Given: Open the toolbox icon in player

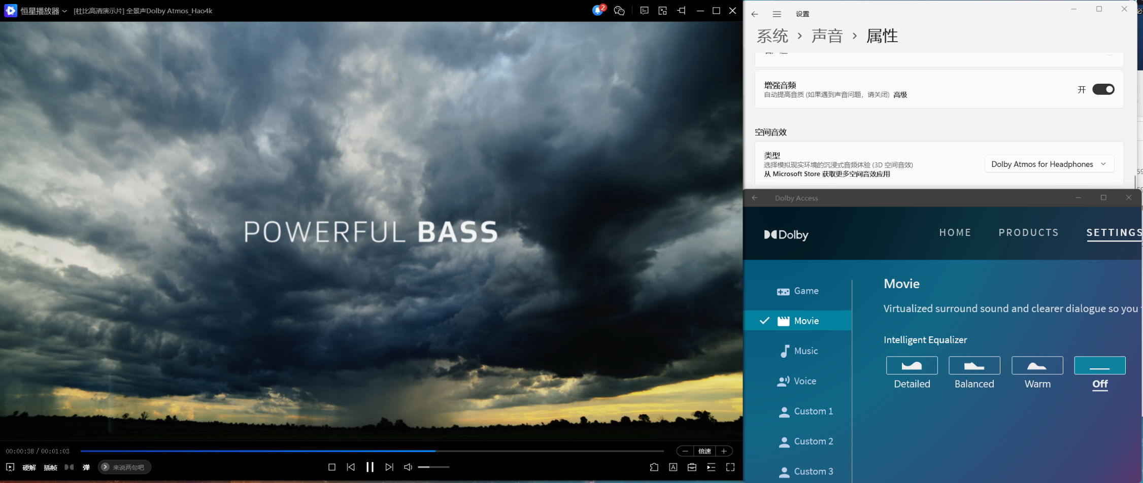Looking at the screenshot, I should pos(692,467).
